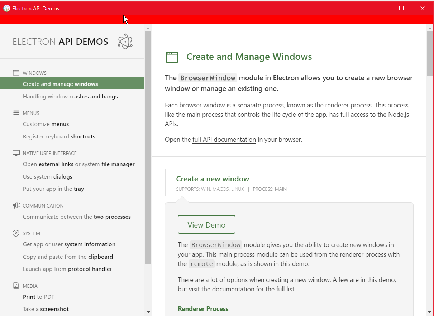Click the sidebar scroll down arrow
This screenshot has width=434, height=316.
pos(148,312)
